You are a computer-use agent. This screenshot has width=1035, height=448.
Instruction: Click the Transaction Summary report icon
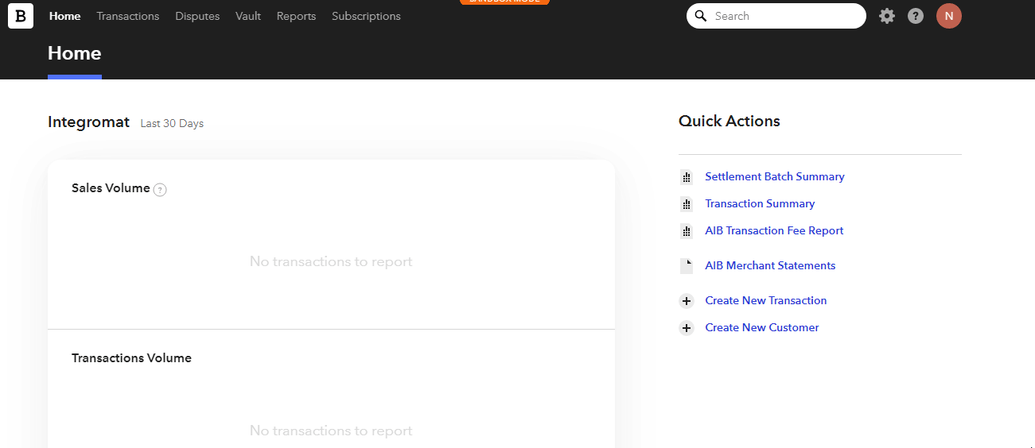(687, 205)
